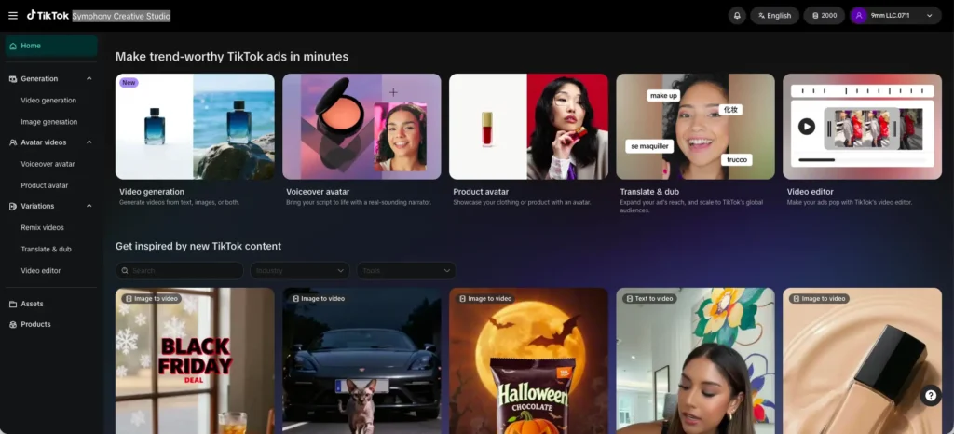The image size is (954, 434).
Task: Click the Avatar videos section icon
Action: coord(13,142)
